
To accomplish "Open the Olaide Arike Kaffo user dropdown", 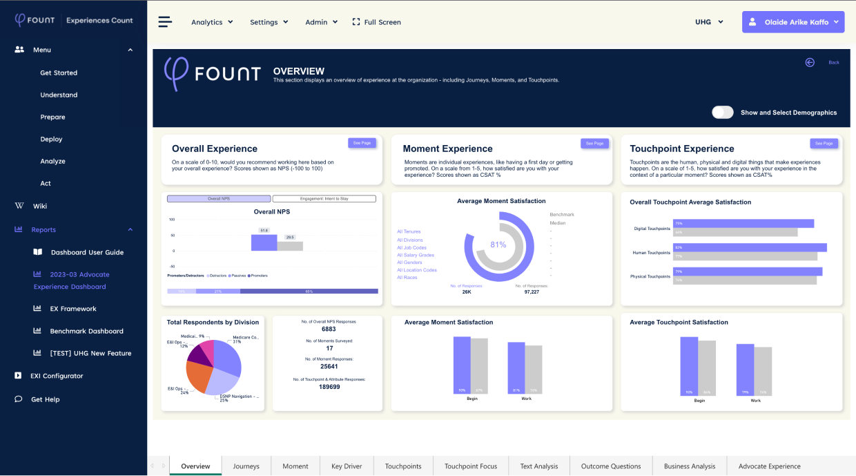I will pos(793,22).
